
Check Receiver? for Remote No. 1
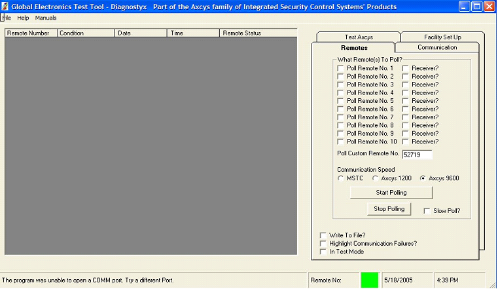coord(405,68)
